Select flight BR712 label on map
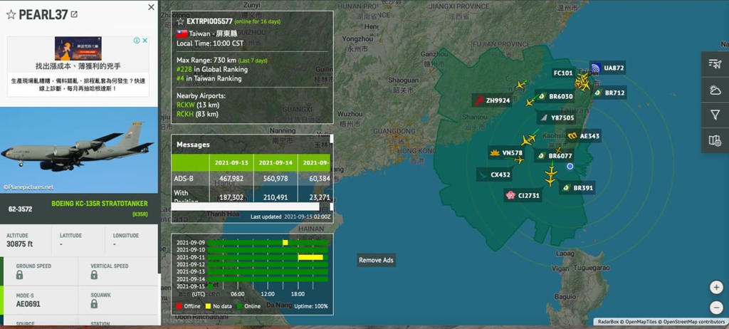 tap(609, 93)
